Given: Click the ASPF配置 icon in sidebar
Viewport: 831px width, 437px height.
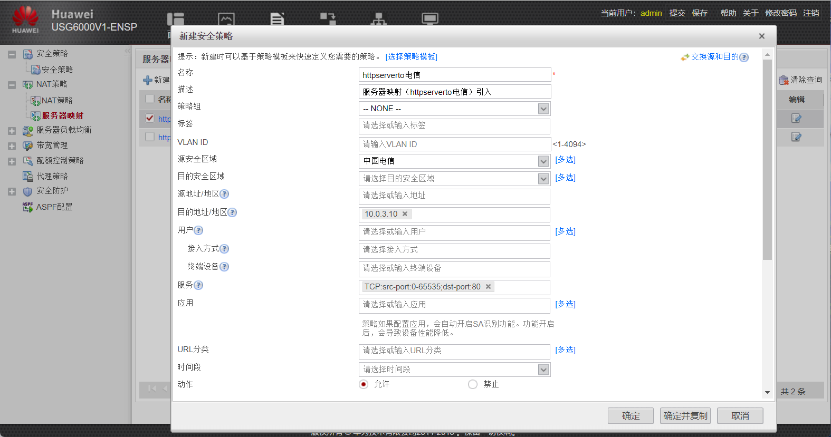Looking at the screenshot, I should (x=28, y=207).
